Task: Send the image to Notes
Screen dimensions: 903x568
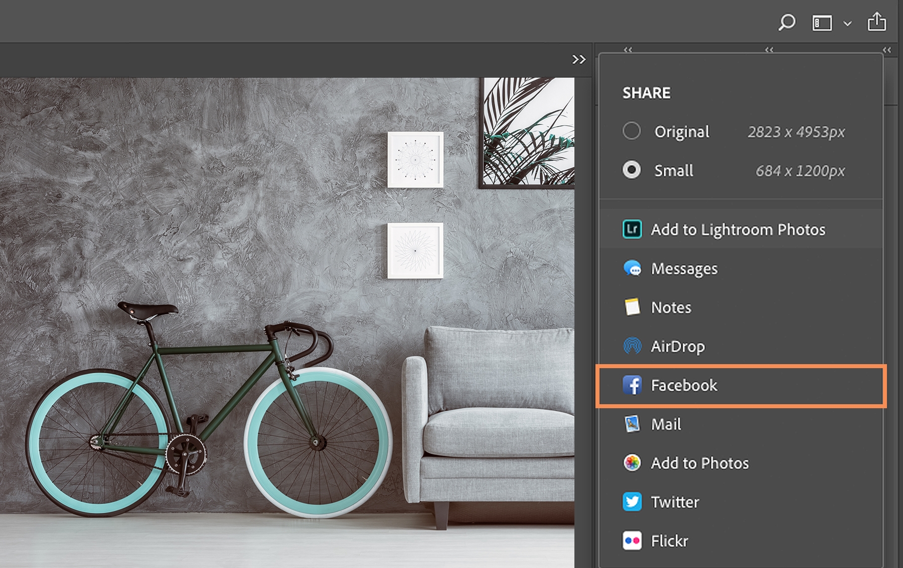Action: (670, 307)
